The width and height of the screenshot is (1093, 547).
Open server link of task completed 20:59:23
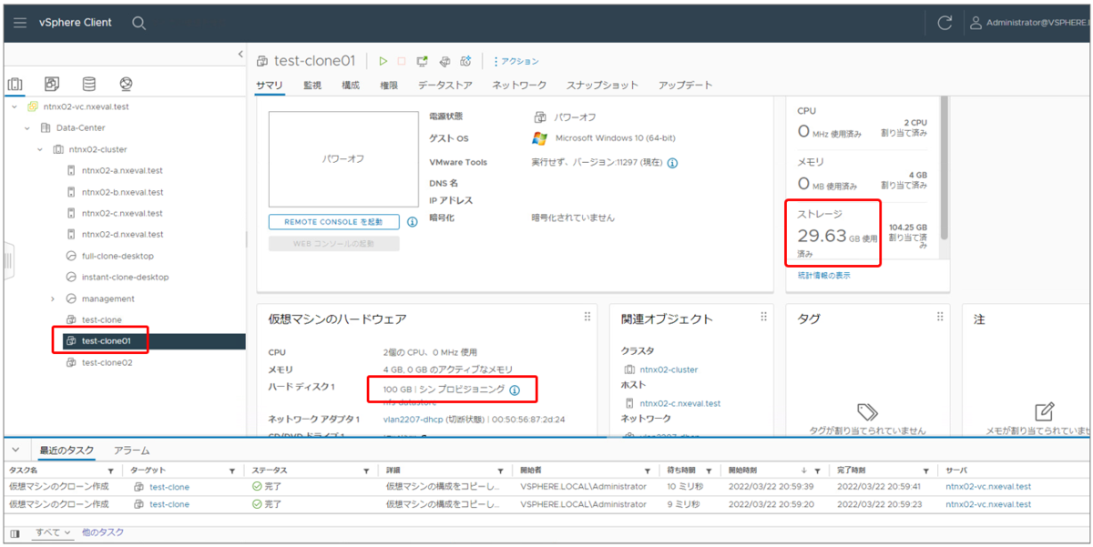pyautogui.click(x=988, y=503)
